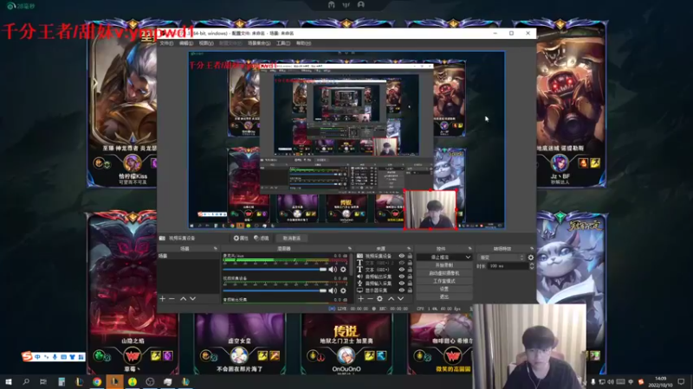The height and width of the screenshot is (389, 693).
Task: Remove selected scene with minus icon
Action: pos(172,298)
